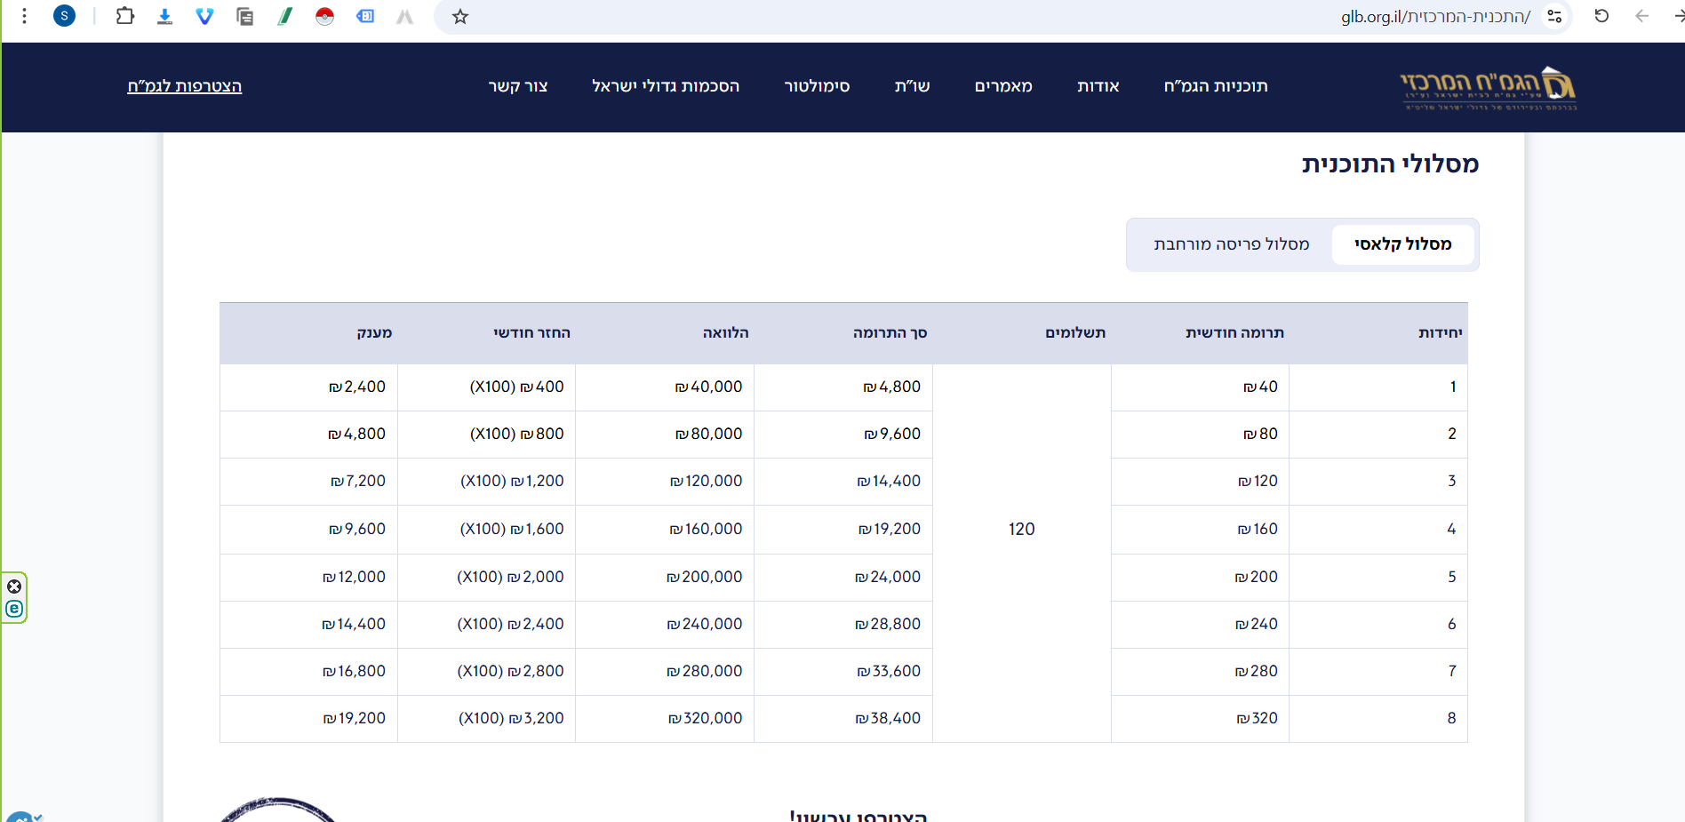Screen dimensions: 1685x822
Task: Reload the page
Action: 1601,16
